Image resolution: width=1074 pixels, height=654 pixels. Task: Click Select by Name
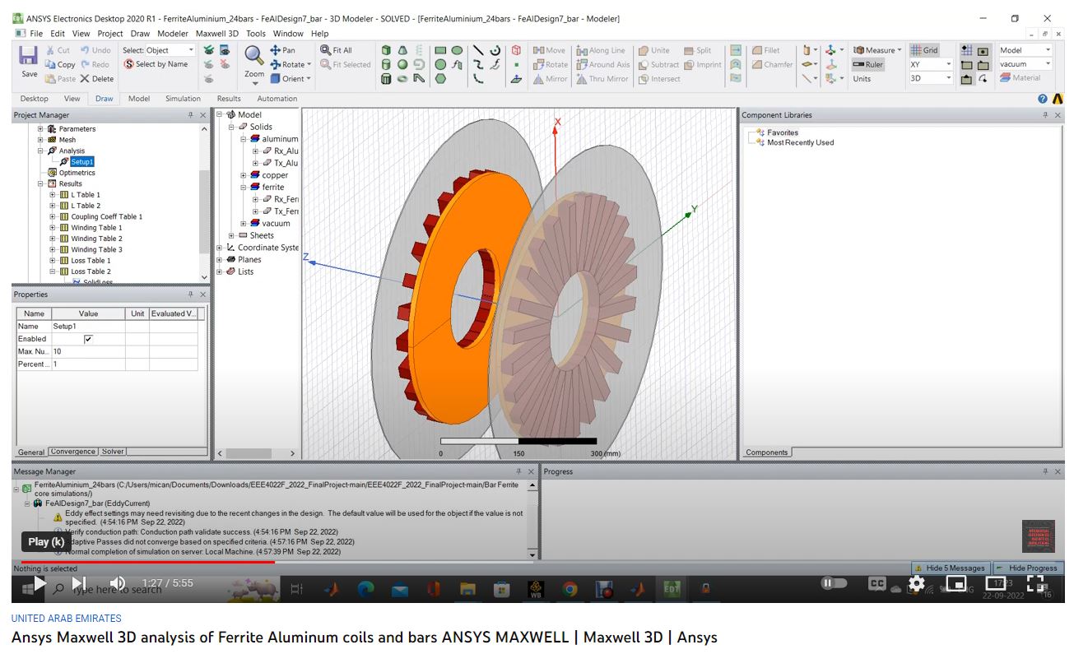pos(156,64)
